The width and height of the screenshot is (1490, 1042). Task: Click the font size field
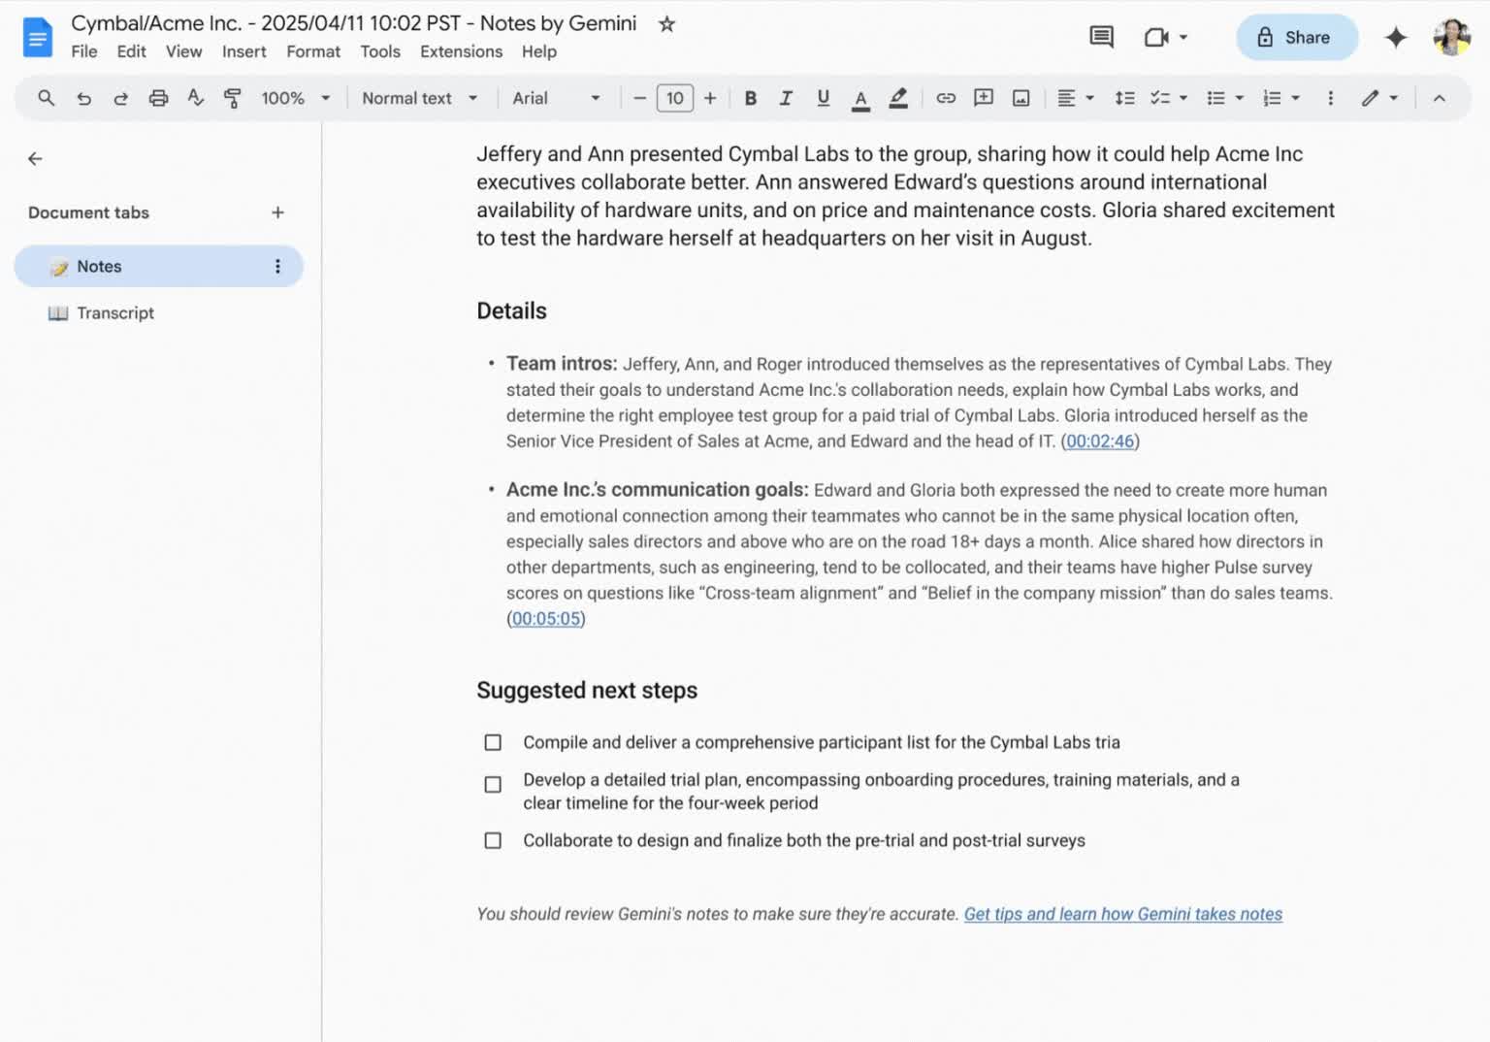pyautogui.click(x=674, y=98)
